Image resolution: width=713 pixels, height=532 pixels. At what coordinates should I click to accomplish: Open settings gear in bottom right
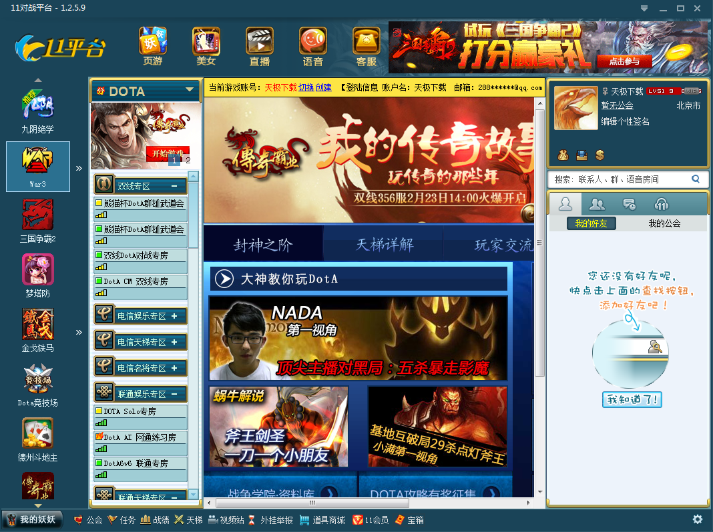coord(697,519)
